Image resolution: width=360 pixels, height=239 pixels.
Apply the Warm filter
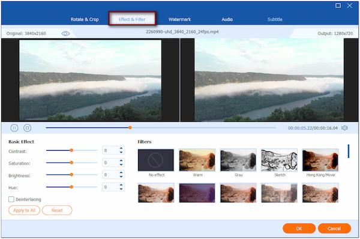click(x=197, y=160)
